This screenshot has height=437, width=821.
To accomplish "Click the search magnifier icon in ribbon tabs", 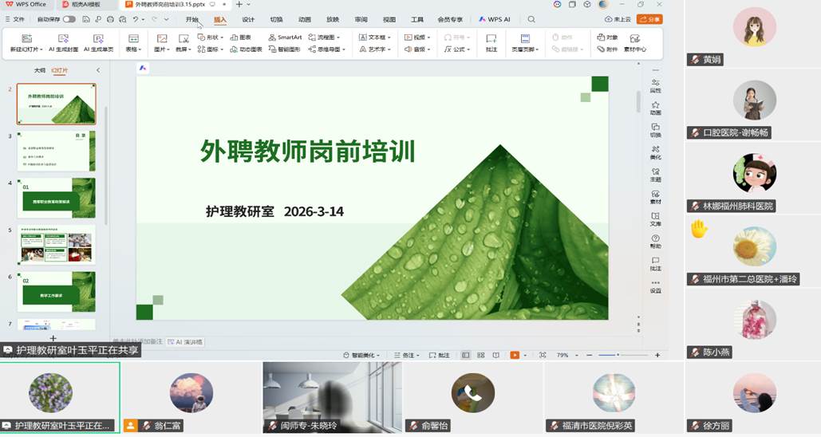I will (531, 19).
